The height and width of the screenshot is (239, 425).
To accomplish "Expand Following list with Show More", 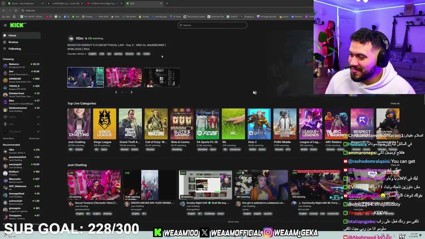I will 8,138.
